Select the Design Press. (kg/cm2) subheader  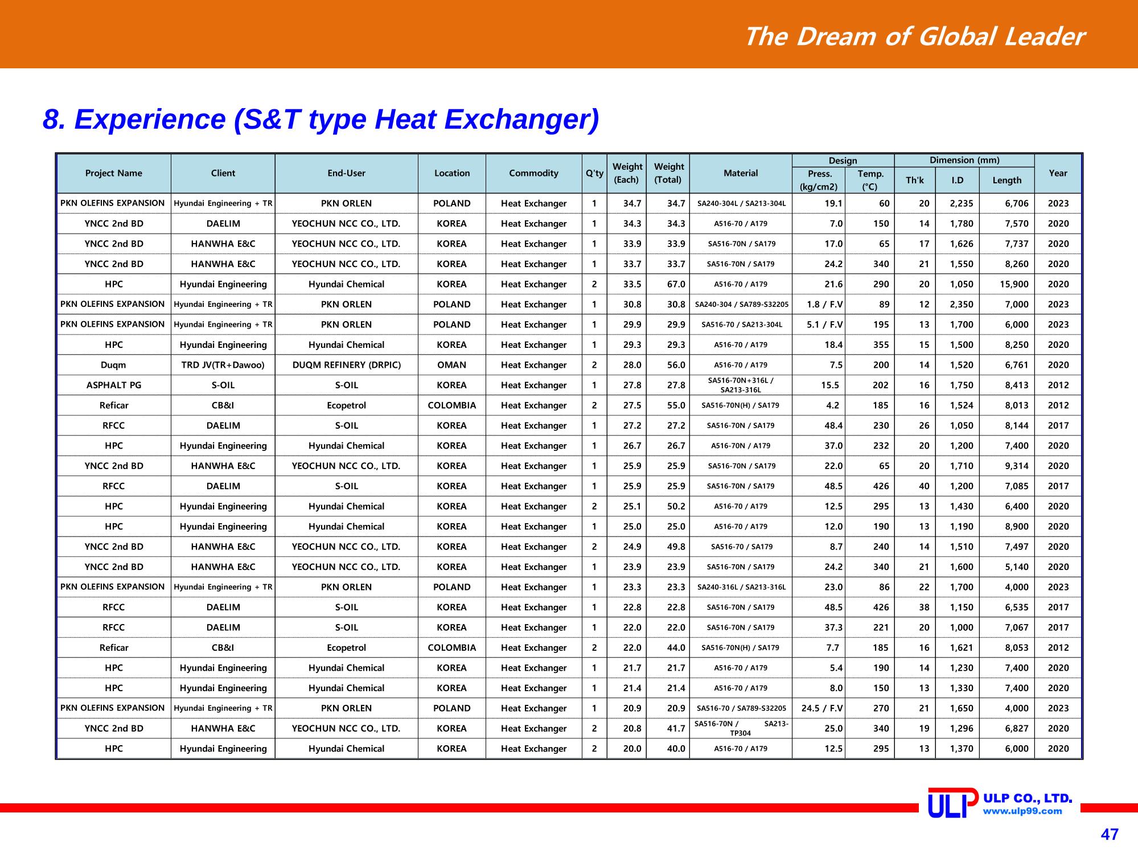(819, 180)
